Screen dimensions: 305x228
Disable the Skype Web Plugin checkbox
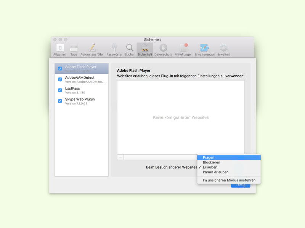pos(60,101)
